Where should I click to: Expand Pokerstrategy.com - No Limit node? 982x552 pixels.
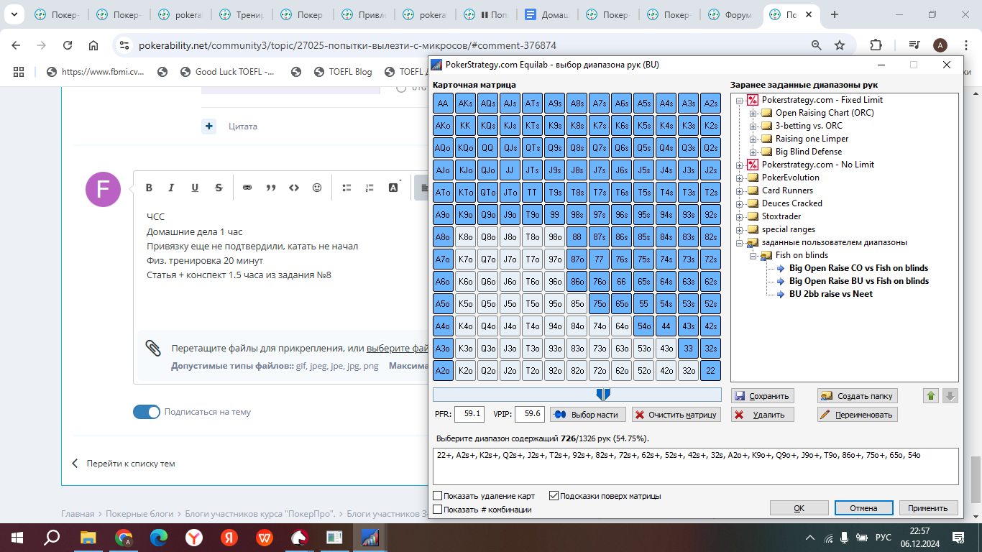[x=740, y=165]
